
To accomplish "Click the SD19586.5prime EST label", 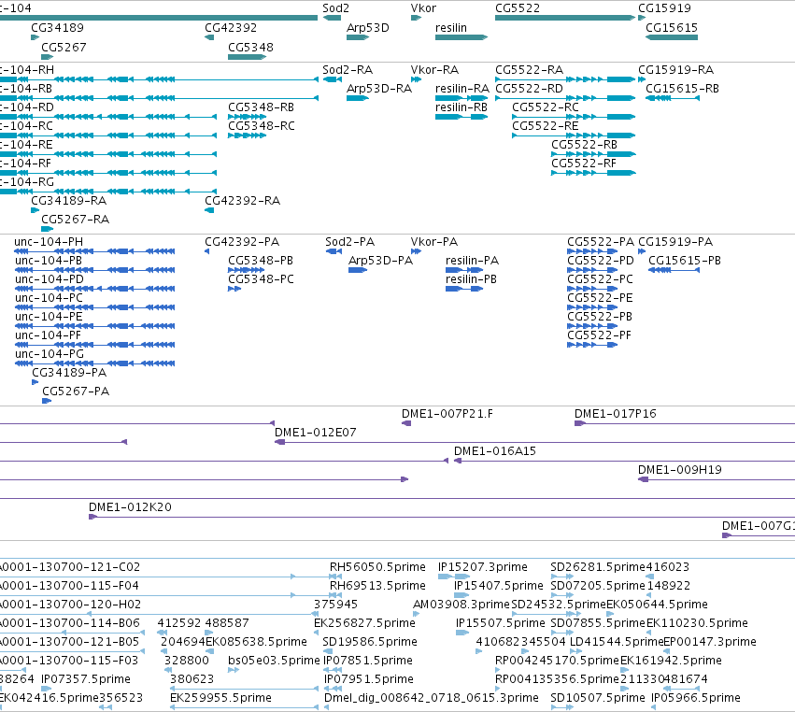I will (370, 642).
